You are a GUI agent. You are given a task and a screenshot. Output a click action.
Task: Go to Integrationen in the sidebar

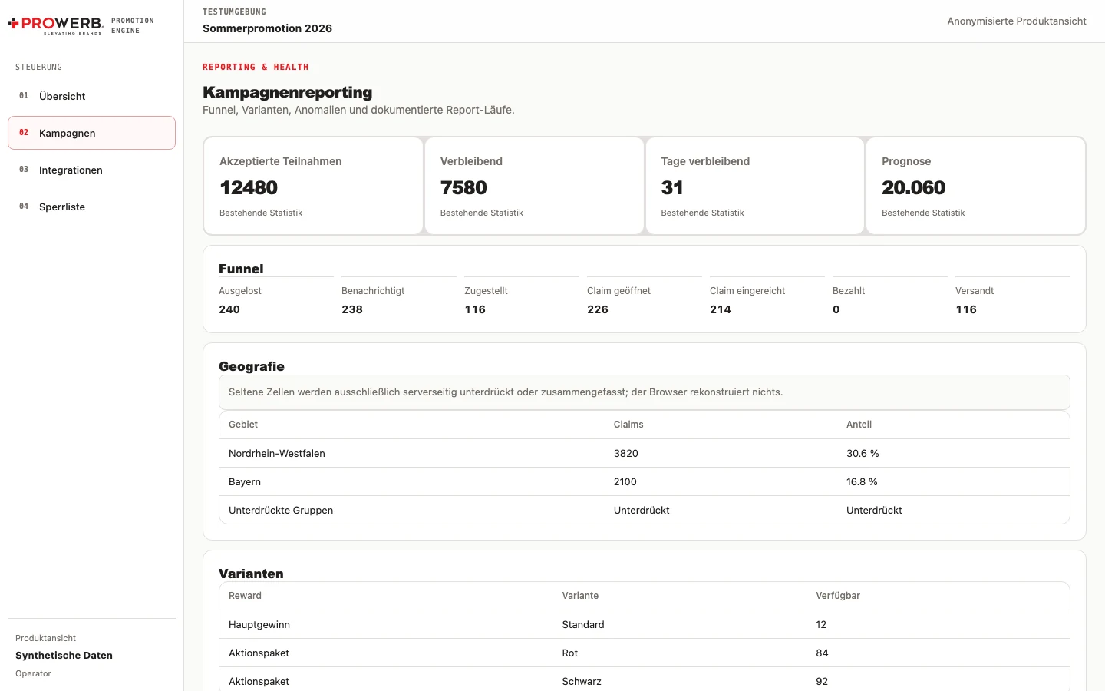[x=91, y=170]
